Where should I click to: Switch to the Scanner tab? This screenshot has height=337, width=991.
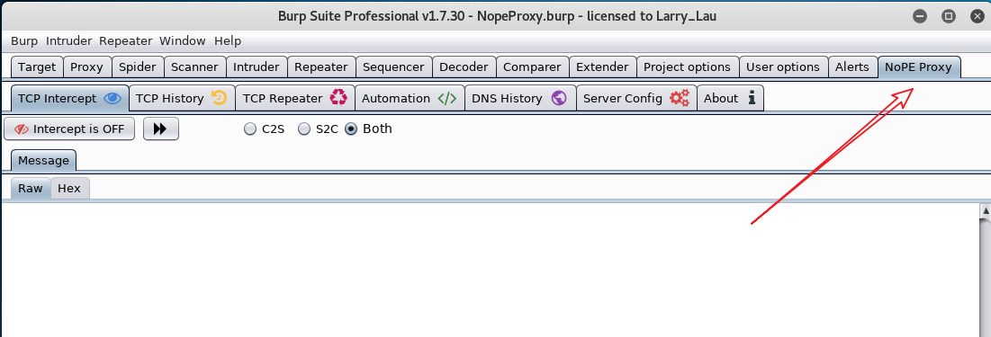pos(194,67)
